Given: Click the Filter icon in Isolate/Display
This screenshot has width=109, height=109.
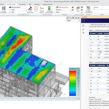Looking at the screenshot, I should click(78, 8).
